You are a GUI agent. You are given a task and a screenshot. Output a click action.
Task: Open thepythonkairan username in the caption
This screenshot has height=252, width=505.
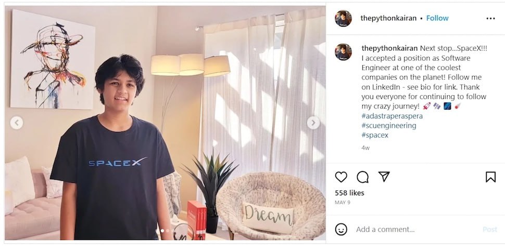(390, 48)
